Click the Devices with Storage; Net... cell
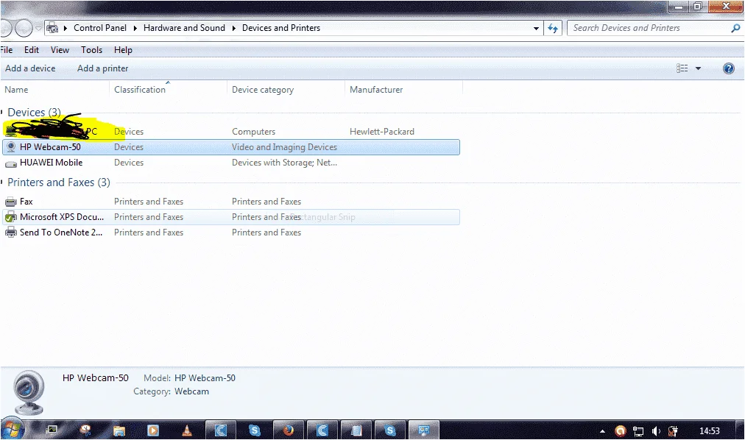745x440 pixels. tap(284, 163)
